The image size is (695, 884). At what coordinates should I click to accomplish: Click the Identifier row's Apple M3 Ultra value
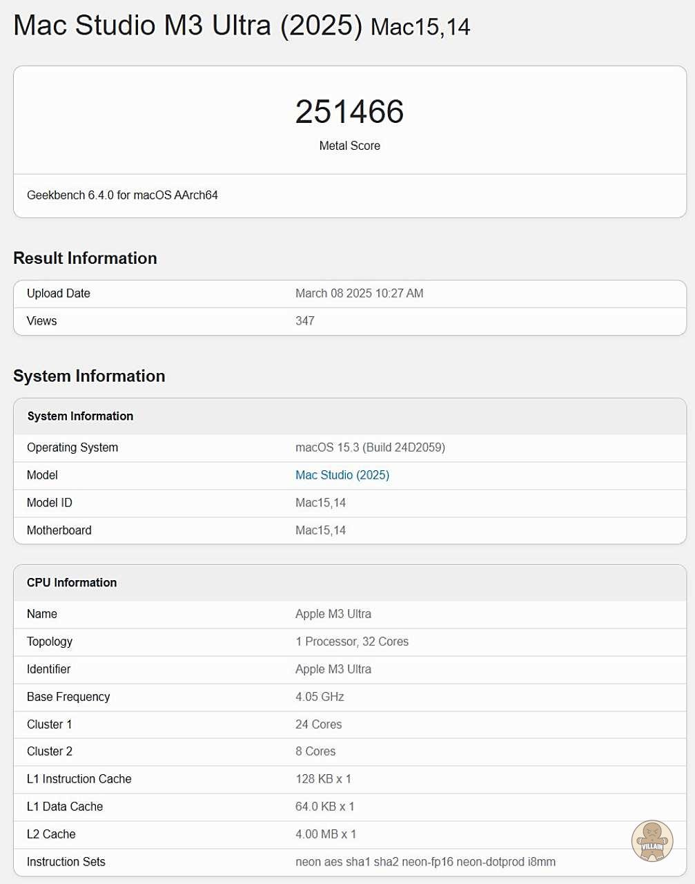click(x=333, y=669)
